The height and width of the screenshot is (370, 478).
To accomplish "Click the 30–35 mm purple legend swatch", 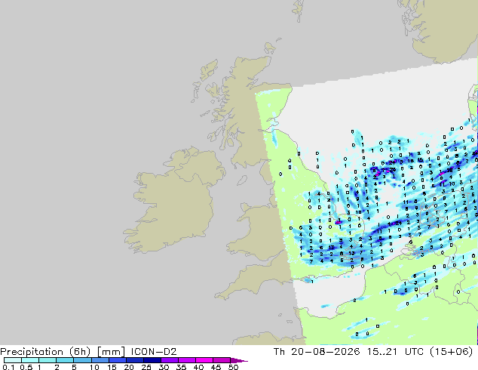I will click(170, 360).
